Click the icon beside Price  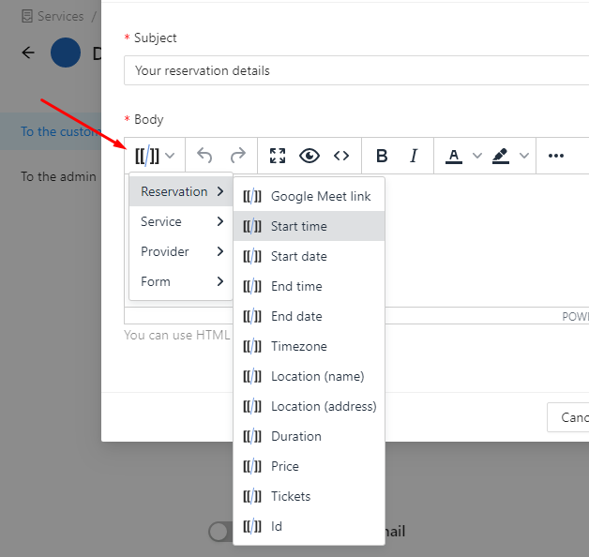point(252,466)
